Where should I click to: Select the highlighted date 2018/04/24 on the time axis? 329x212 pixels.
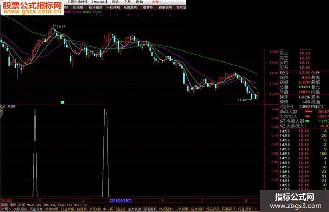(121, 201)
